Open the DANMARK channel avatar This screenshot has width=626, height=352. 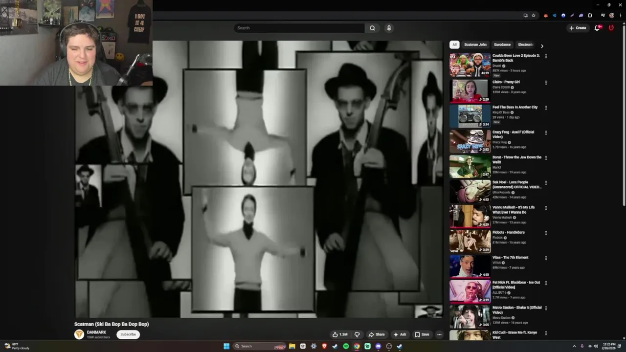tap(79, 334)
